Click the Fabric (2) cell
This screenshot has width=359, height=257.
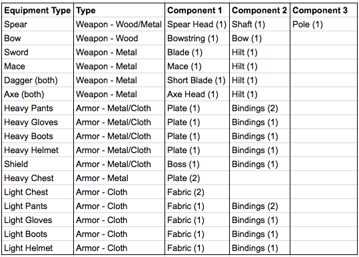coord(197,192)
